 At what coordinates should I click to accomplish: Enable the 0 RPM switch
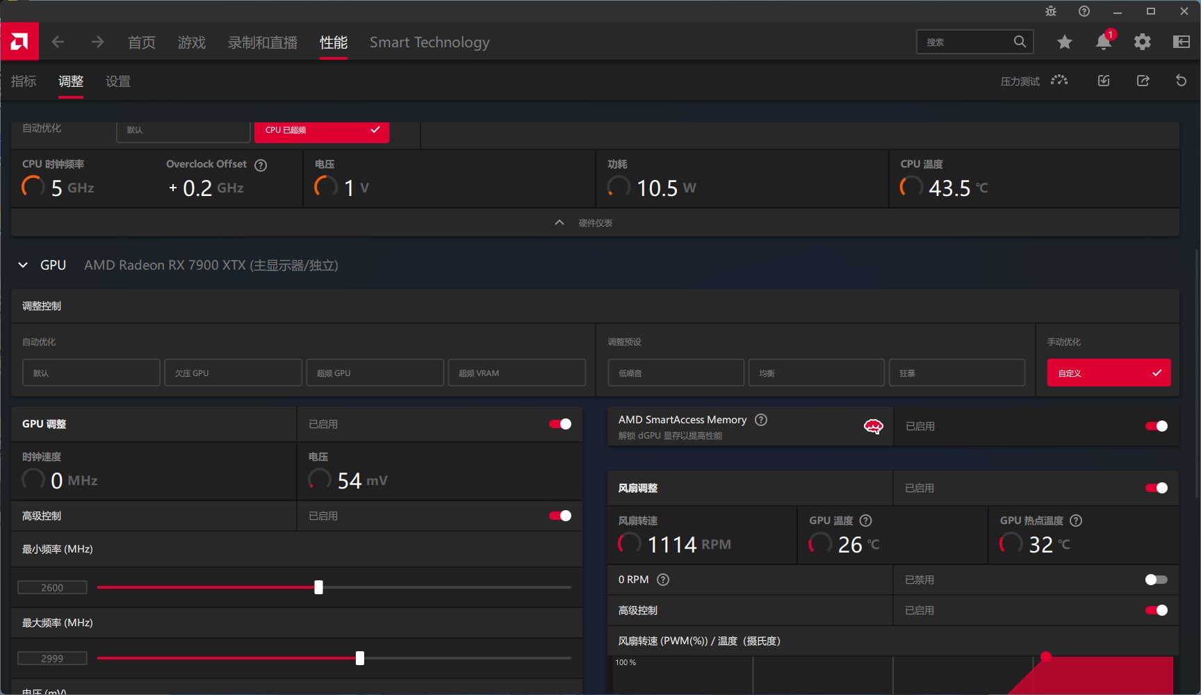(x=1157, y=580)
